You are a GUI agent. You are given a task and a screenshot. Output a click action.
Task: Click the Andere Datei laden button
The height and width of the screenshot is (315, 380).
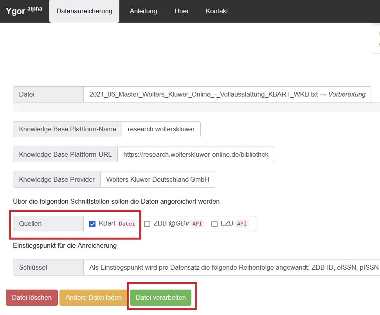click(x=94, y=298)
